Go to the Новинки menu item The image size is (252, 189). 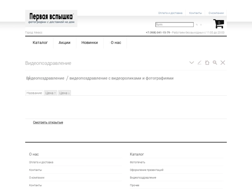click(90, 42)
